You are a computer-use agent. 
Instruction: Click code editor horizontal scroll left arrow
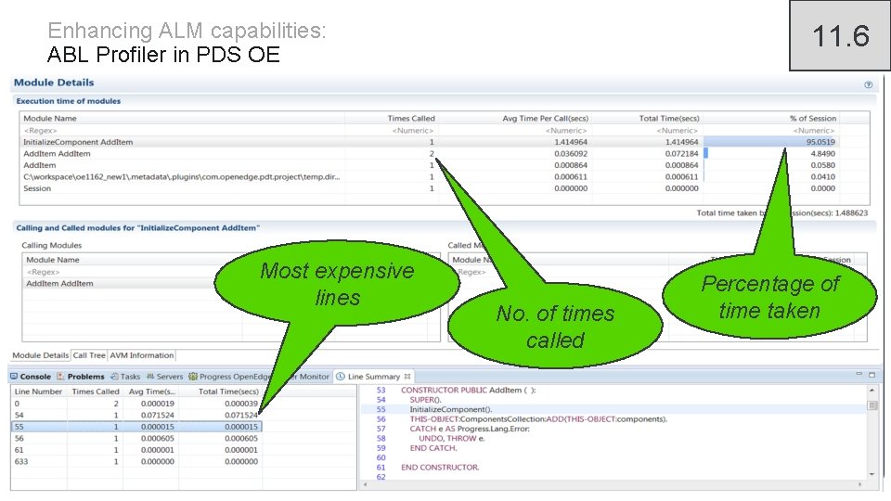(365, 484)
